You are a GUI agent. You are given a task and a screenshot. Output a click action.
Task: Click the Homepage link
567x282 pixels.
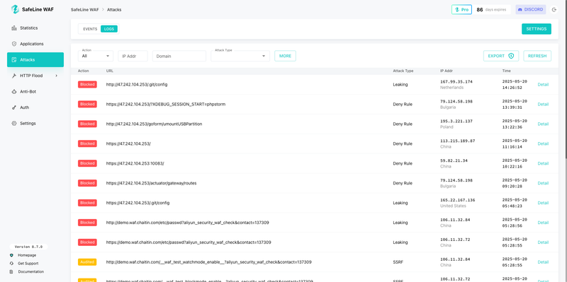pyautogui.click(x=27, y=255)
